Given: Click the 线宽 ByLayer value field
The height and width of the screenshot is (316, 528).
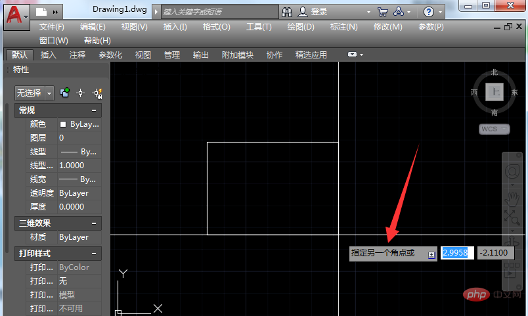Looking at the screenshot, I should 79,179.
